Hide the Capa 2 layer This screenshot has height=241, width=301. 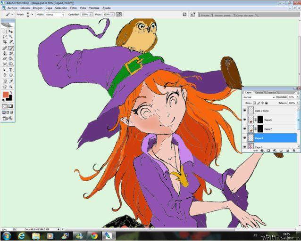[x=244, y=146]
